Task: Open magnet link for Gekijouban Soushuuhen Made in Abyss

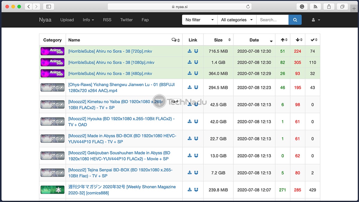Action: coord(196,156)
